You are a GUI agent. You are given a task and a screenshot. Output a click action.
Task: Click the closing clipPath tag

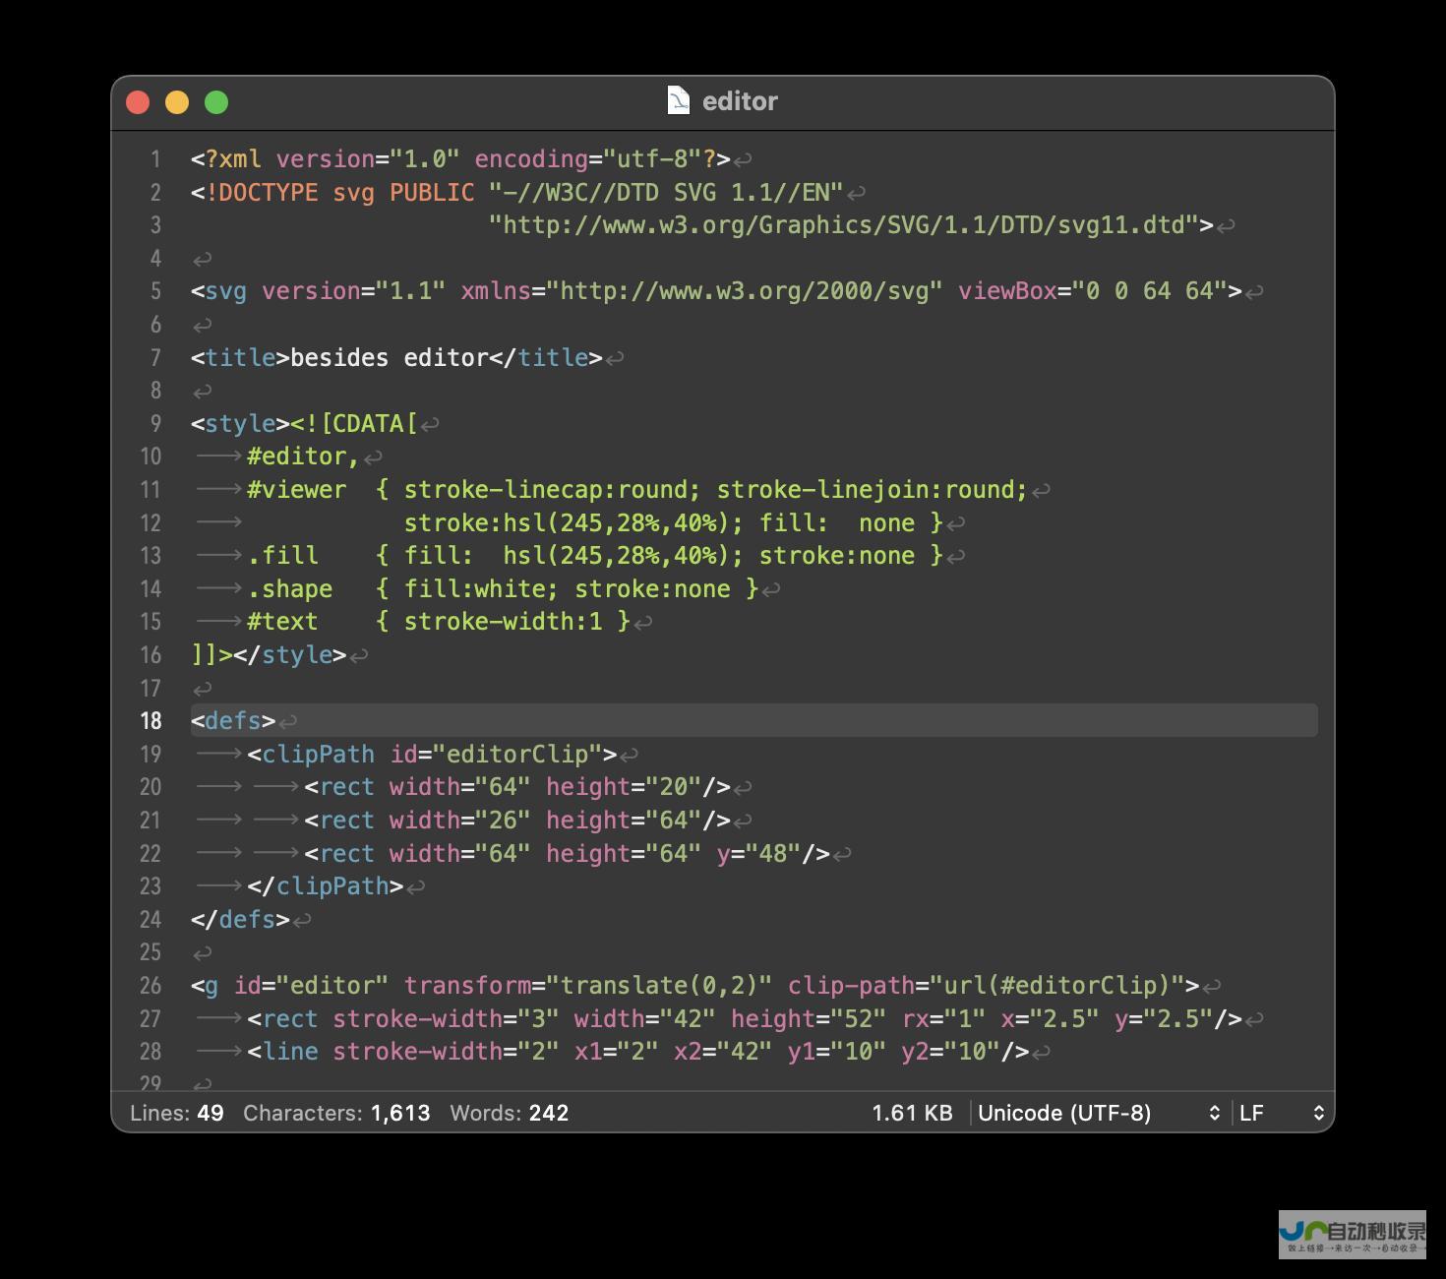coord(326,886)
